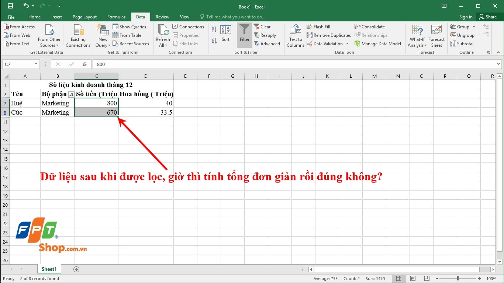The width and height of the screenshot is (504, 283).
Task: Open From Other Sources dropdown
Action: click(49, 36)
